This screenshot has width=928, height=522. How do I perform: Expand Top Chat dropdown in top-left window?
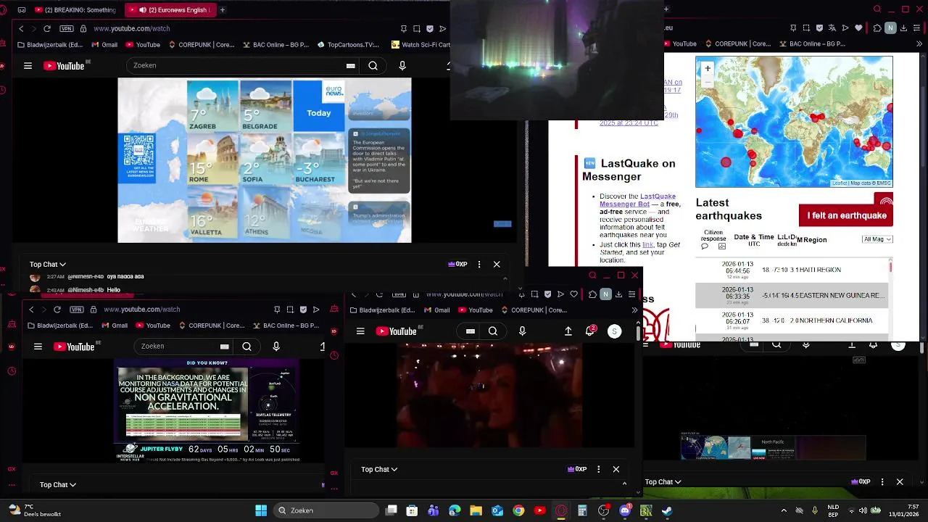[48, 265]
